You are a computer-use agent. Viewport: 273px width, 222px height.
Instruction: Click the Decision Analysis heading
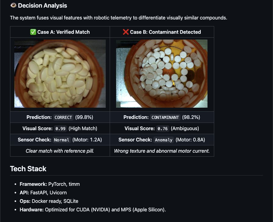(42, 5)
